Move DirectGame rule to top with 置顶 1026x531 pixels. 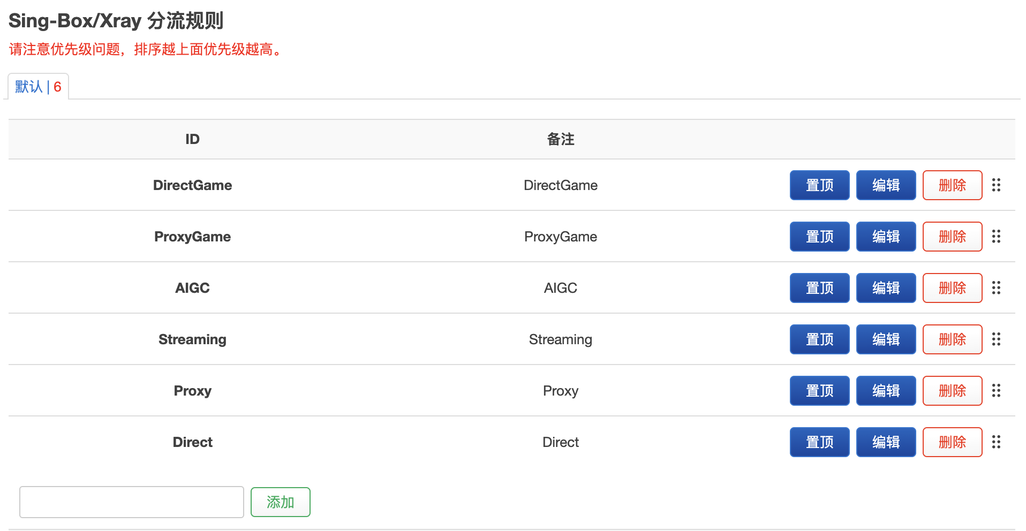pos(819,185)
